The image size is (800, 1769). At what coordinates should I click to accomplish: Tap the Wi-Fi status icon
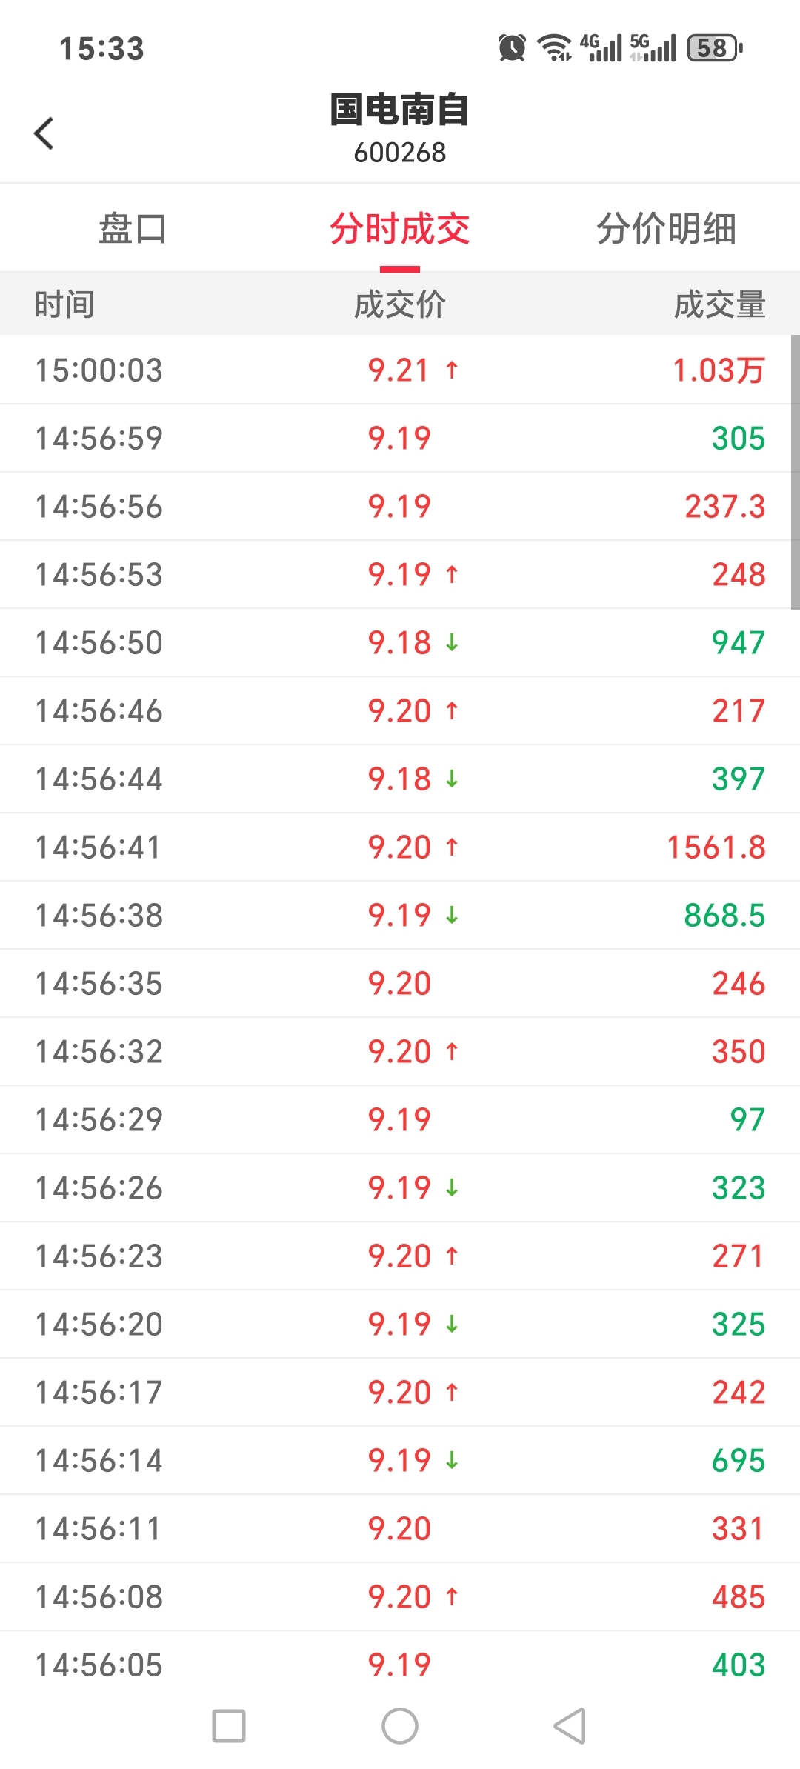[x=554, y=48]
